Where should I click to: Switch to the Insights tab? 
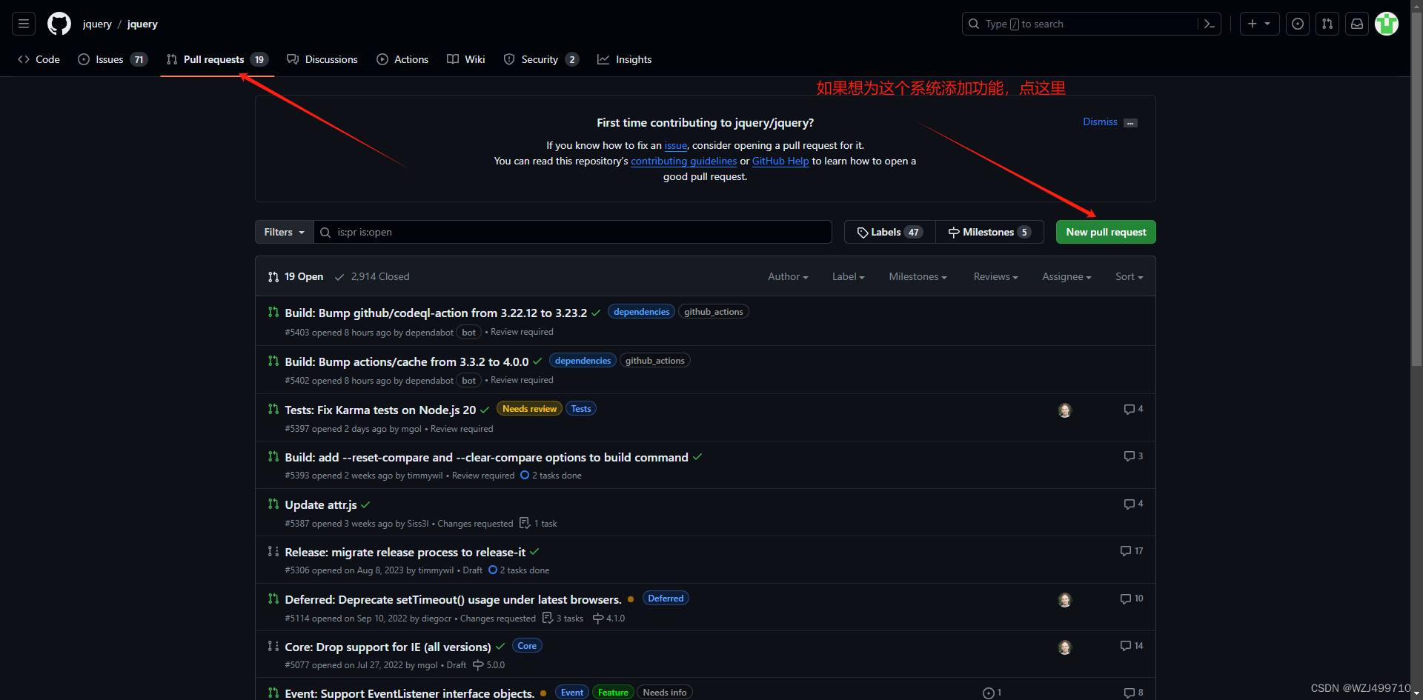625,59
